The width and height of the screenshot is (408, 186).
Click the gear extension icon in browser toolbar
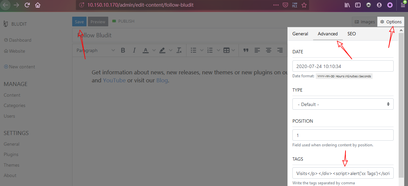pos(369,5)
